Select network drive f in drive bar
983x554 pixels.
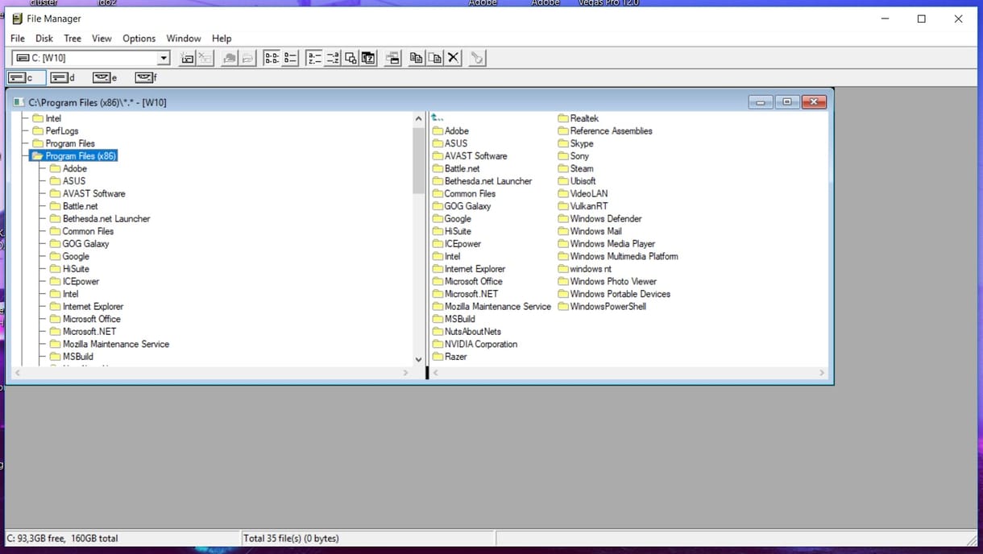(x=147, y=78)
